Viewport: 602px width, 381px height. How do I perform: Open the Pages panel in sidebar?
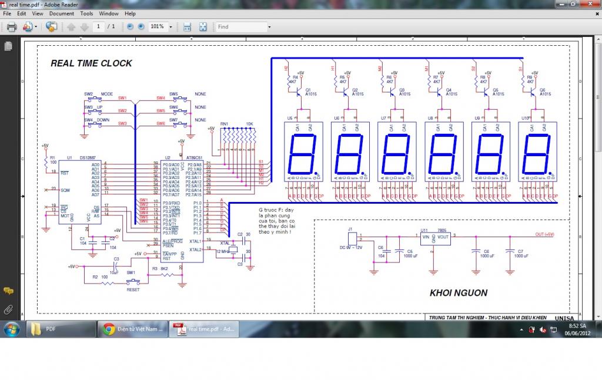click(8, 46)
